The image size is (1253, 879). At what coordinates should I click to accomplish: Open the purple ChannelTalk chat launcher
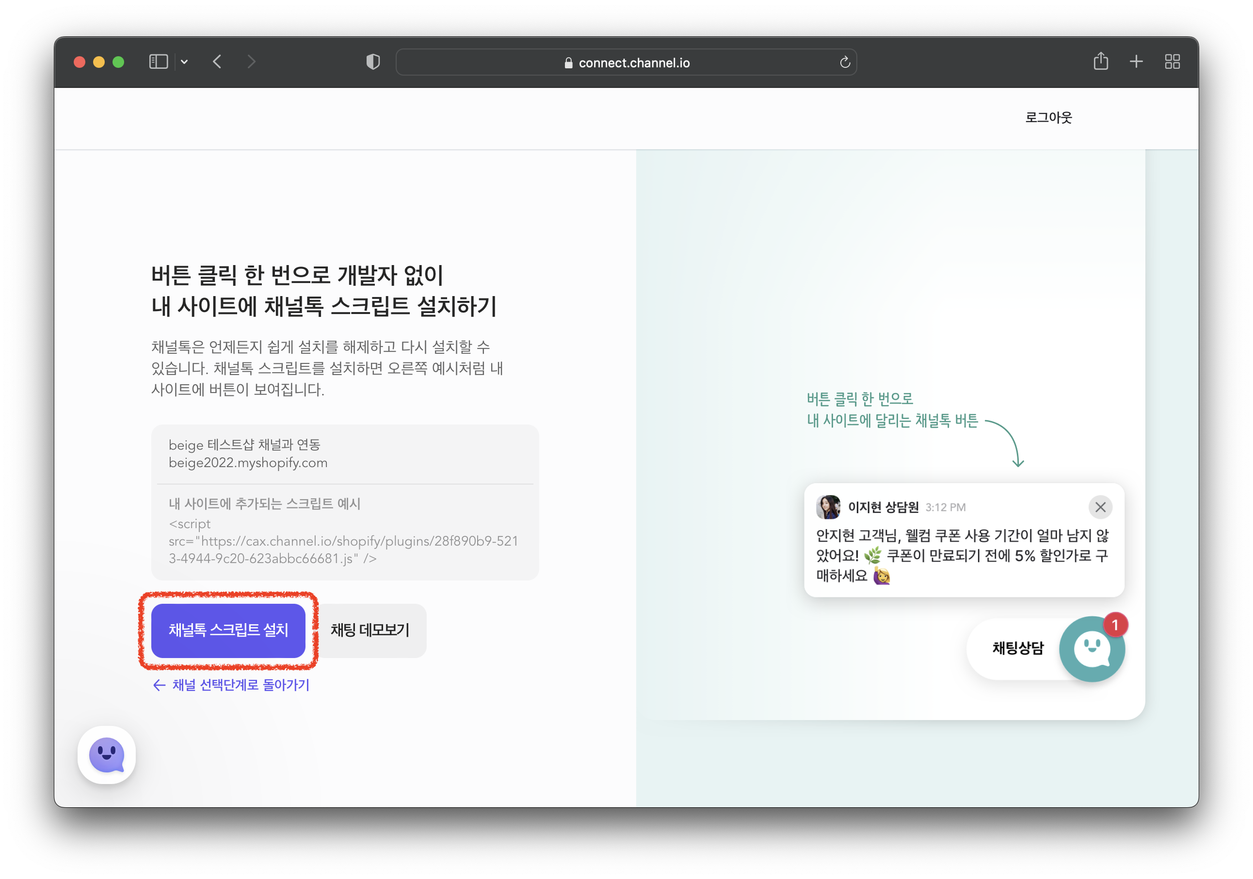(x=106, y=754)
